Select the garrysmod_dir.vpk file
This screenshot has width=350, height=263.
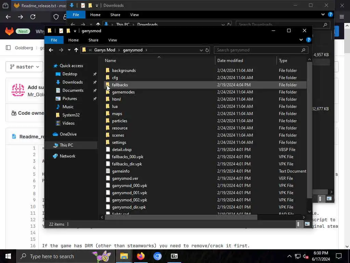click(x=129, y=207)
